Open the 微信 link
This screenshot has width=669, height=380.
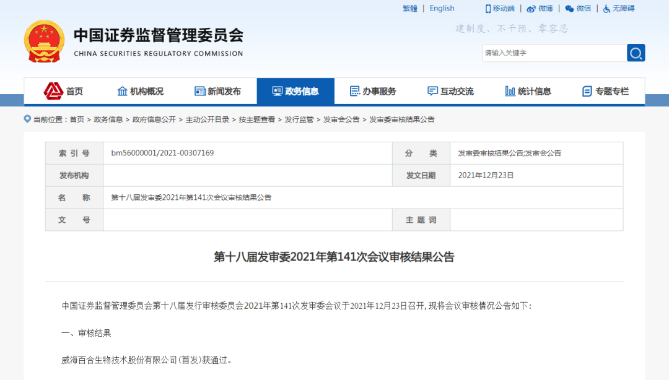click(578, 9)
